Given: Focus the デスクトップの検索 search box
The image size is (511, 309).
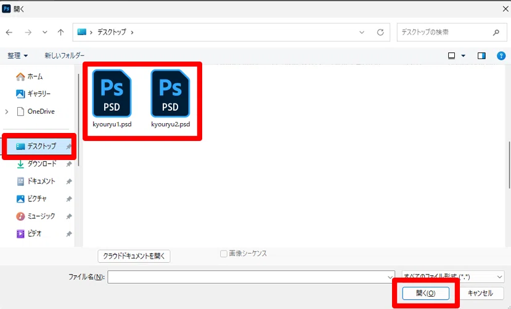Looking at the screenshot, I should pos(451,32).
